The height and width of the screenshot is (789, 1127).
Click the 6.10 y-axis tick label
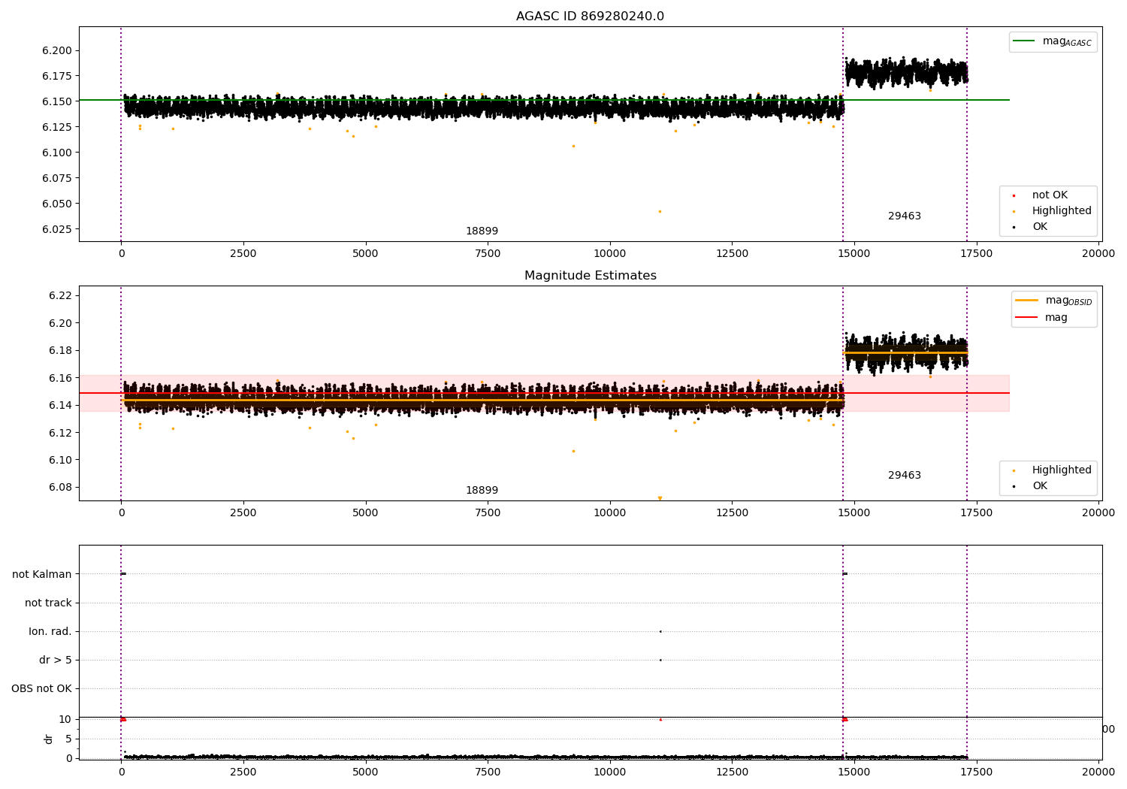pos(60,461)
